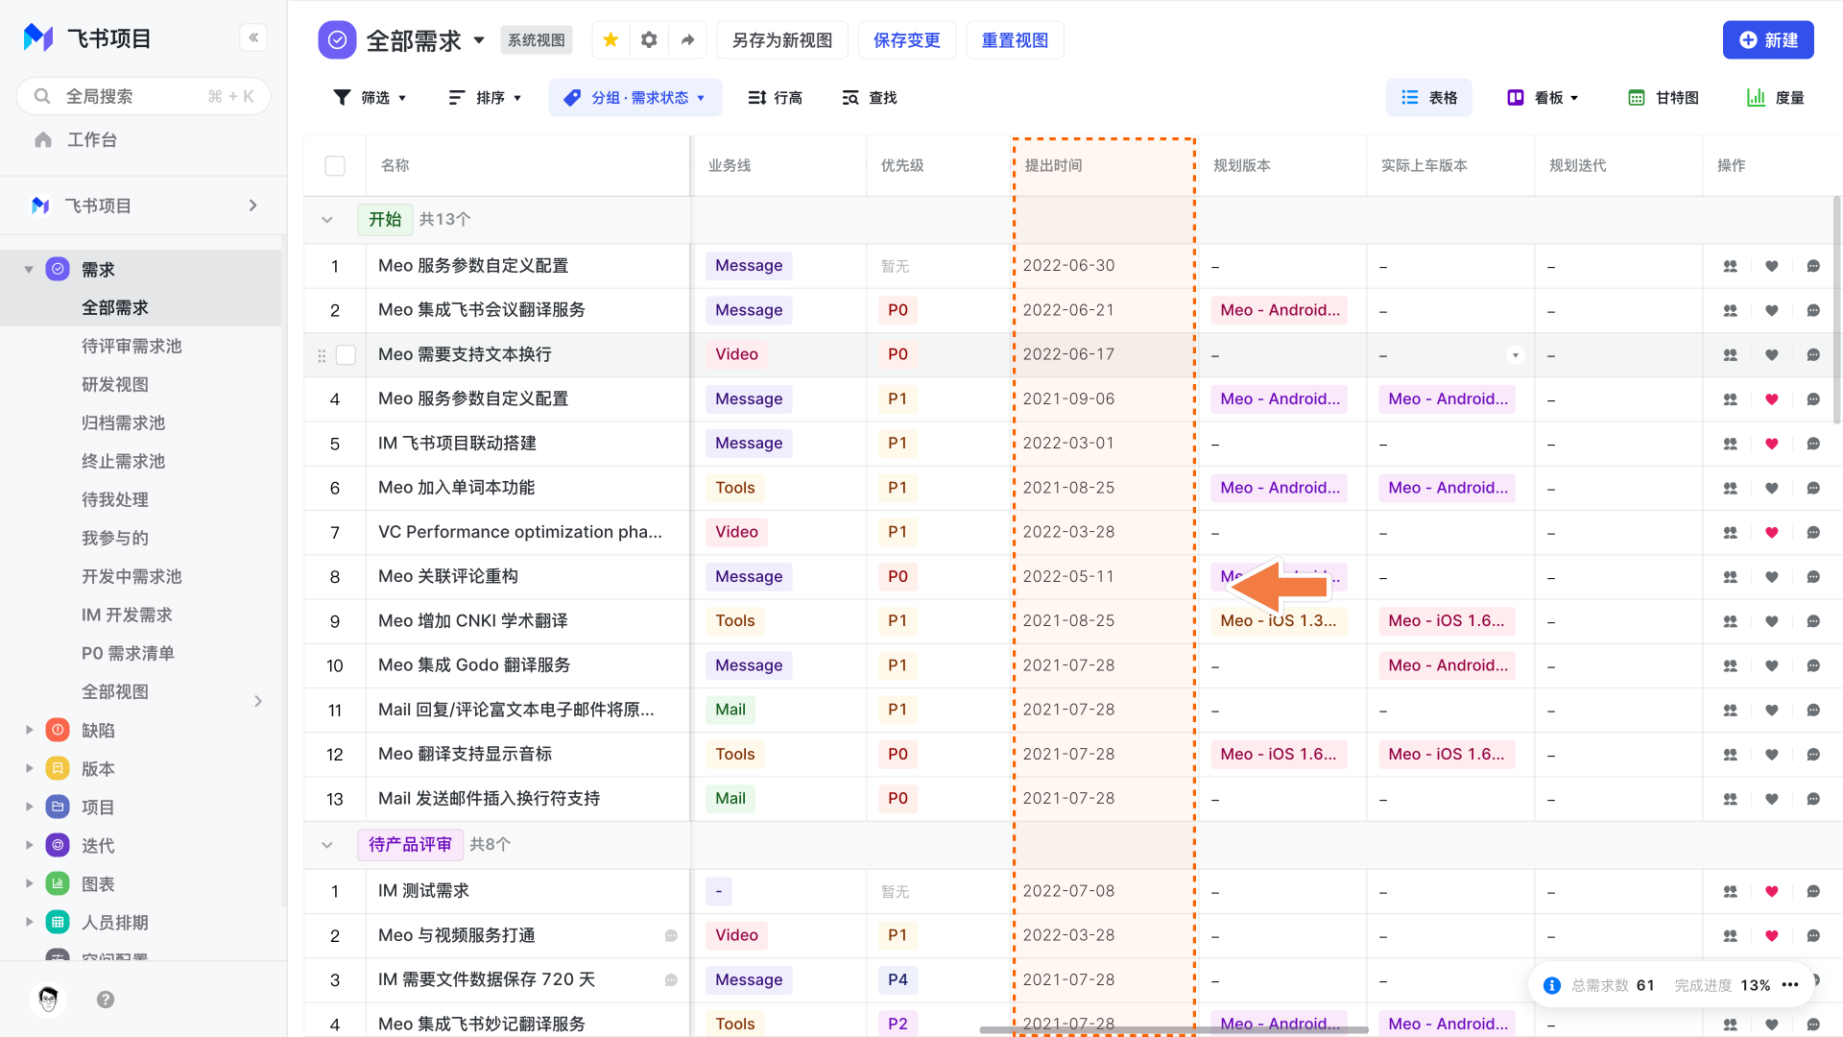Open 实际上车版本 dropdown for Meo 需要支持文本换行
This screenshot has height=1037, width=1843.
[1516, 355]
